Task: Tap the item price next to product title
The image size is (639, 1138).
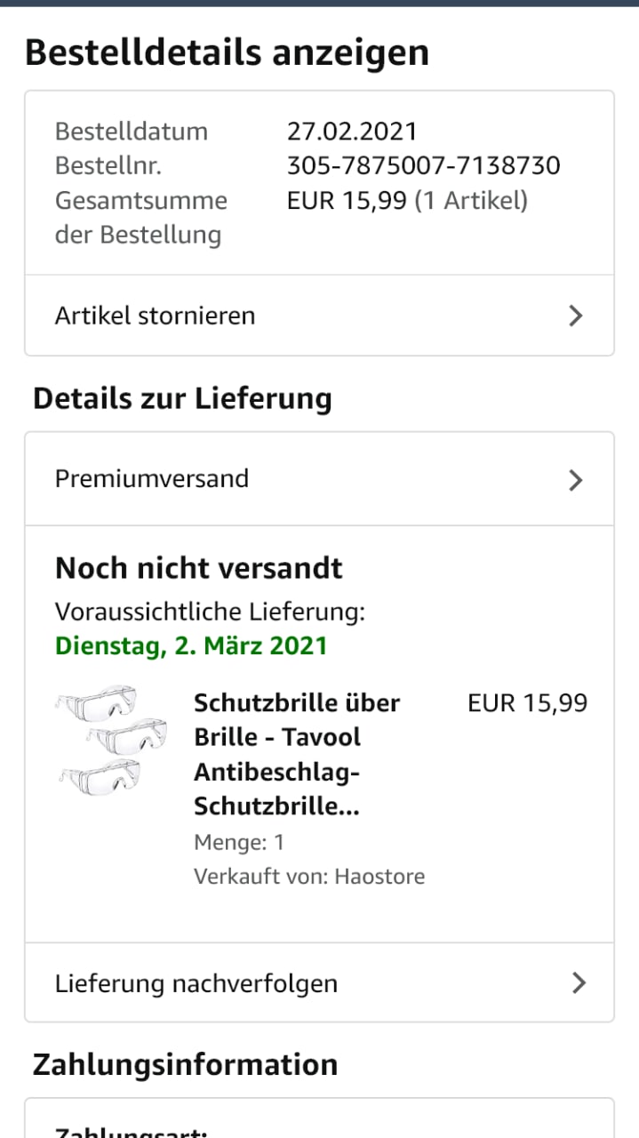Action: [527, 703]
